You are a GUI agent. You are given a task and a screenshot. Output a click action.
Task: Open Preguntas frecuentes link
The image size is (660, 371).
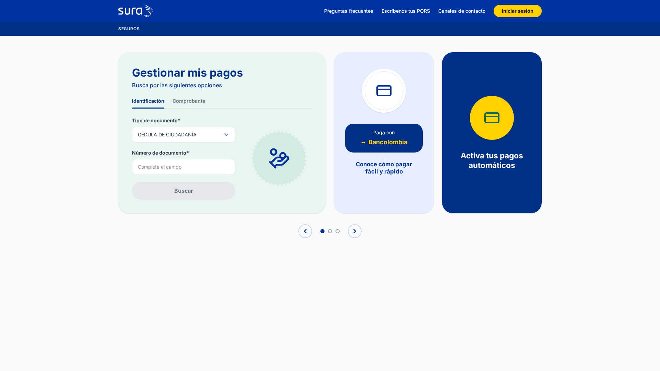click(x=349, y=11)
